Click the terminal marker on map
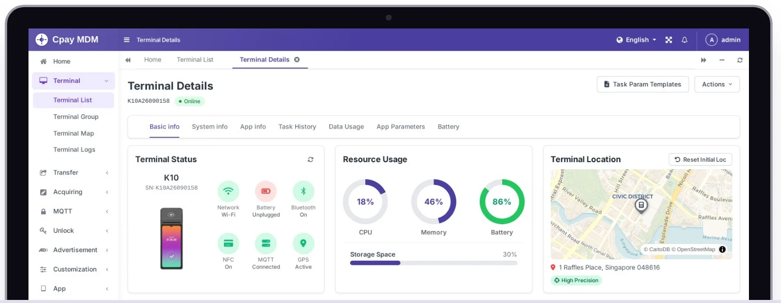The image size is (781, 303). click(641, 206)
